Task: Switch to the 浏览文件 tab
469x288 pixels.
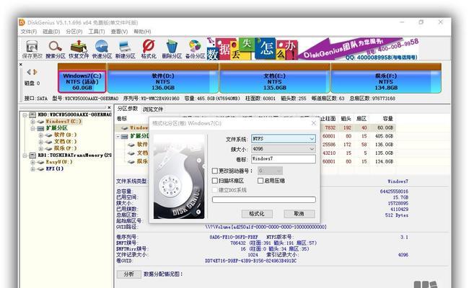Action: click(153, 109)
